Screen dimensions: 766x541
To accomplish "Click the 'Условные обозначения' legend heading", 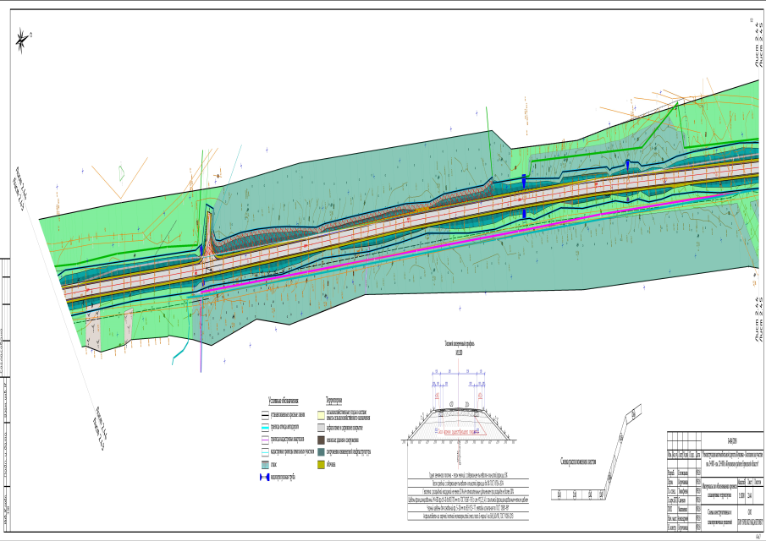I will point(282,400).
